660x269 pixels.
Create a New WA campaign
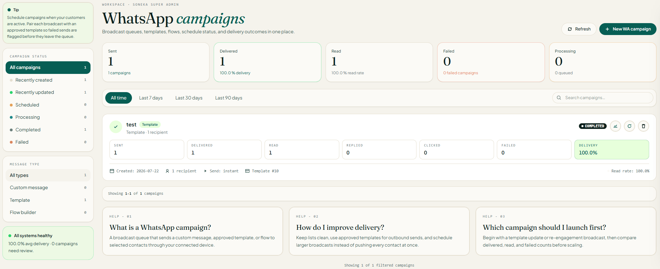pos(628,29)
